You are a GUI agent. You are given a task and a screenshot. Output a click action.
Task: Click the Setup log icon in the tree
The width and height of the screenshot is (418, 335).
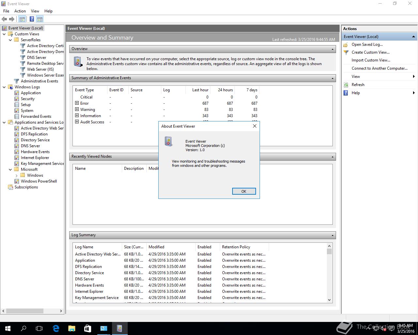tap(17, 105)
